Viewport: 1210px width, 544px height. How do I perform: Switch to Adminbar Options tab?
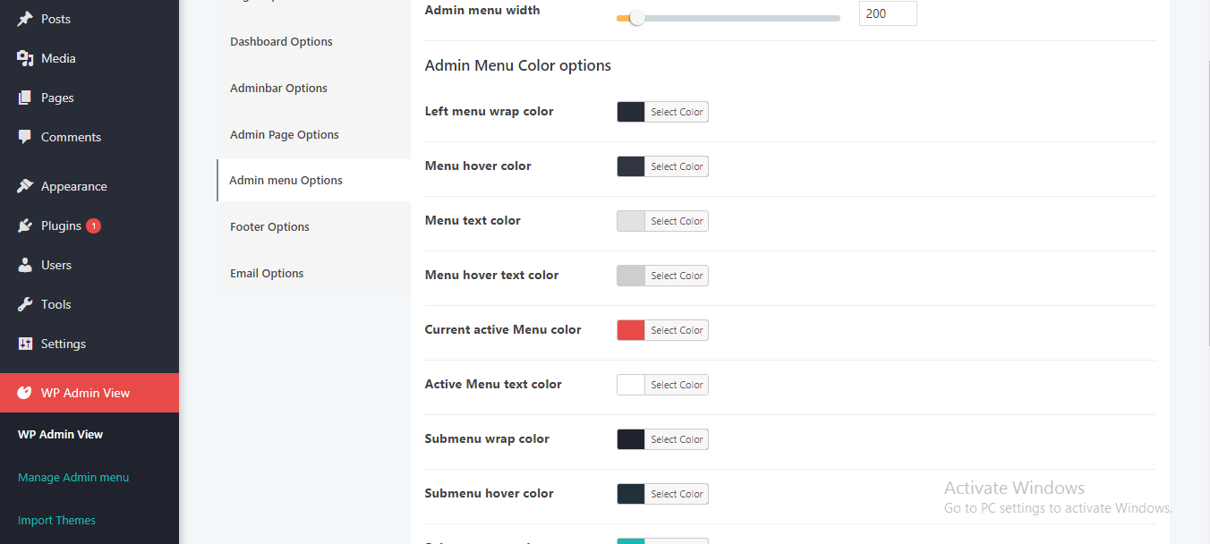pyautogui.click(x=278, y=89)
